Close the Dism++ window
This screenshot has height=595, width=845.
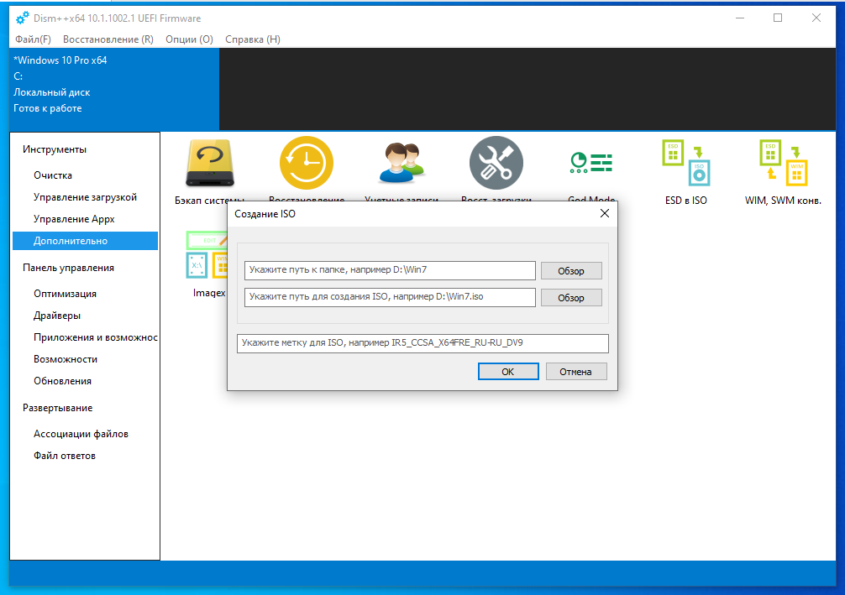coord(816,18)
